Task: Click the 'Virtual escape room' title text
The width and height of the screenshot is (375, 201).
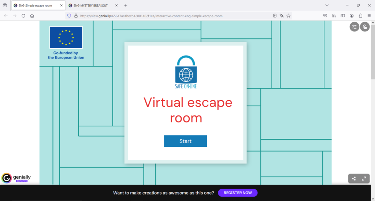Action: pyautogui.click(x=188, y=110)
